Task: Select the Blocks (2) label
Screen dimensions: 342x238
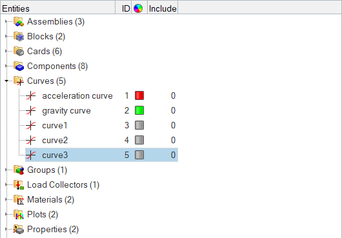Action: click(x=46, y=36)
